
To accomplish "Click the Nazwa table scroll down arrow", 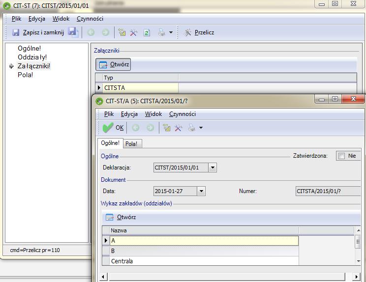I will 358,261.
